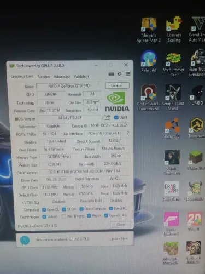Screen dimensions: 205x274
Task: Toggle the DirectML checkbox
Action: (111, 208)
